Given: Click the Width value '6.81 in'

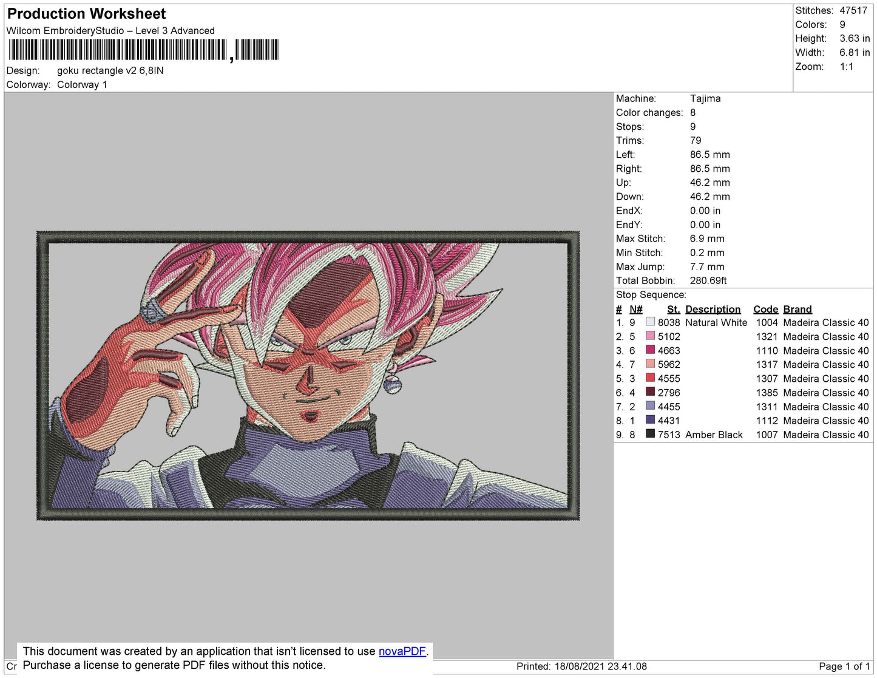Looking at the screenshot, I should [x=855, y=52].
